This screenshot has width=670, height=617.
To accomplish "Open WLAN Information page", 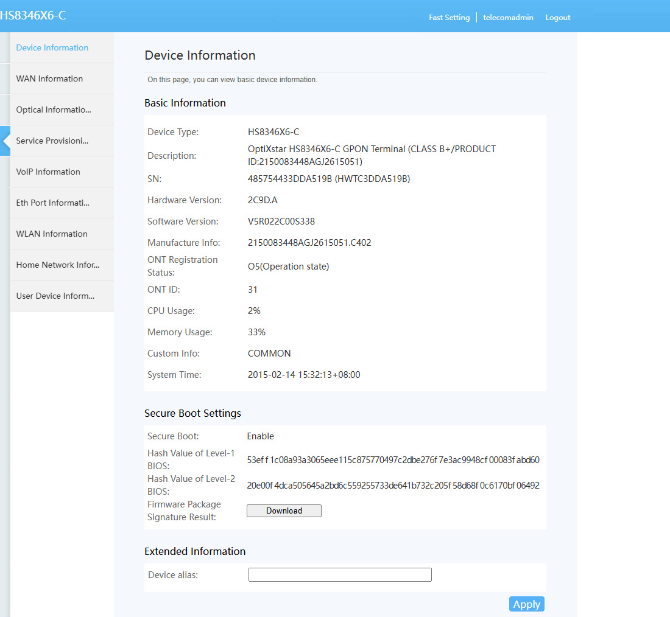I will pos(52,234).
